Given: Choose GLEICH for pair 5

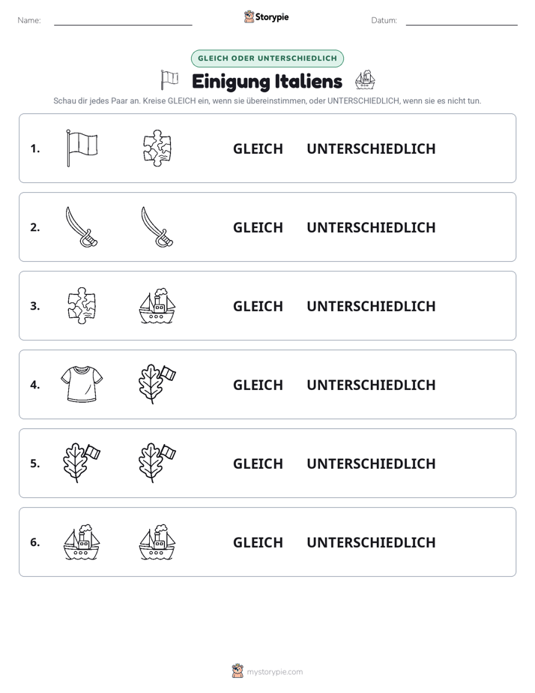Looking at the screenshot, I should coord(258,463).
